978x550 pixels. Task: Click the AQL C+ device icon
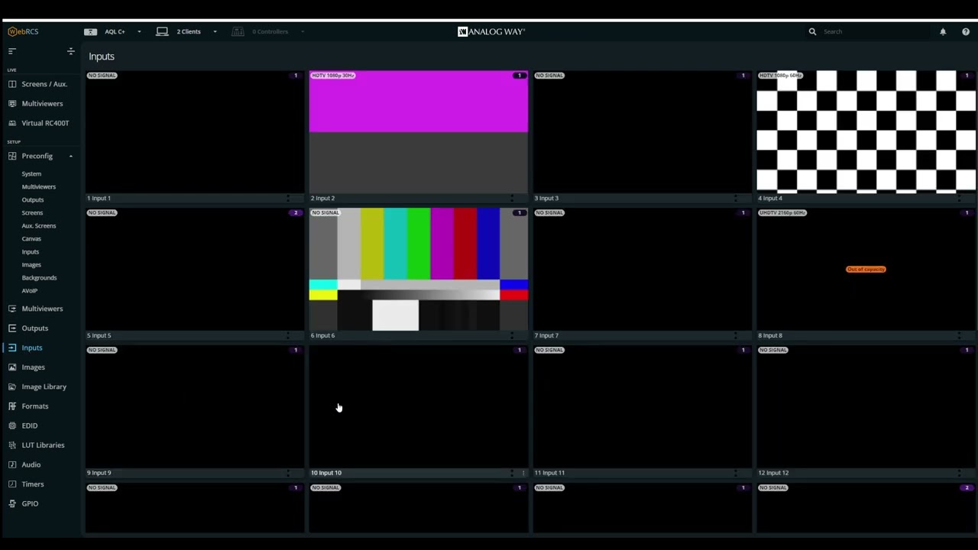tap(90, 31)
